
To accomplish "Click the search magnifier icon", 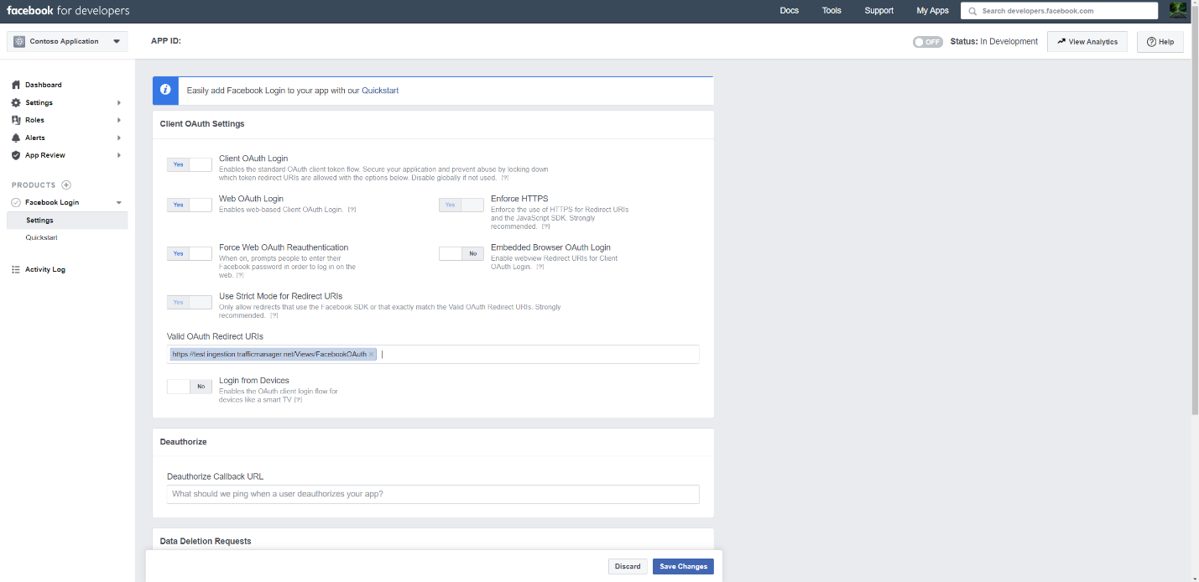I will click(x=972, y=11).
